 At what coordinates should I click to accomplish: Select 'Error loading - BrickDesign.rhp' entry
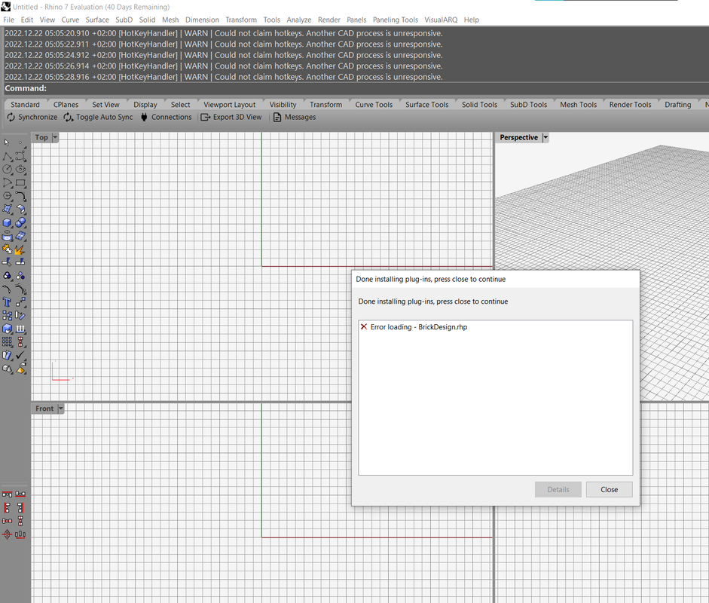point(419,327)
